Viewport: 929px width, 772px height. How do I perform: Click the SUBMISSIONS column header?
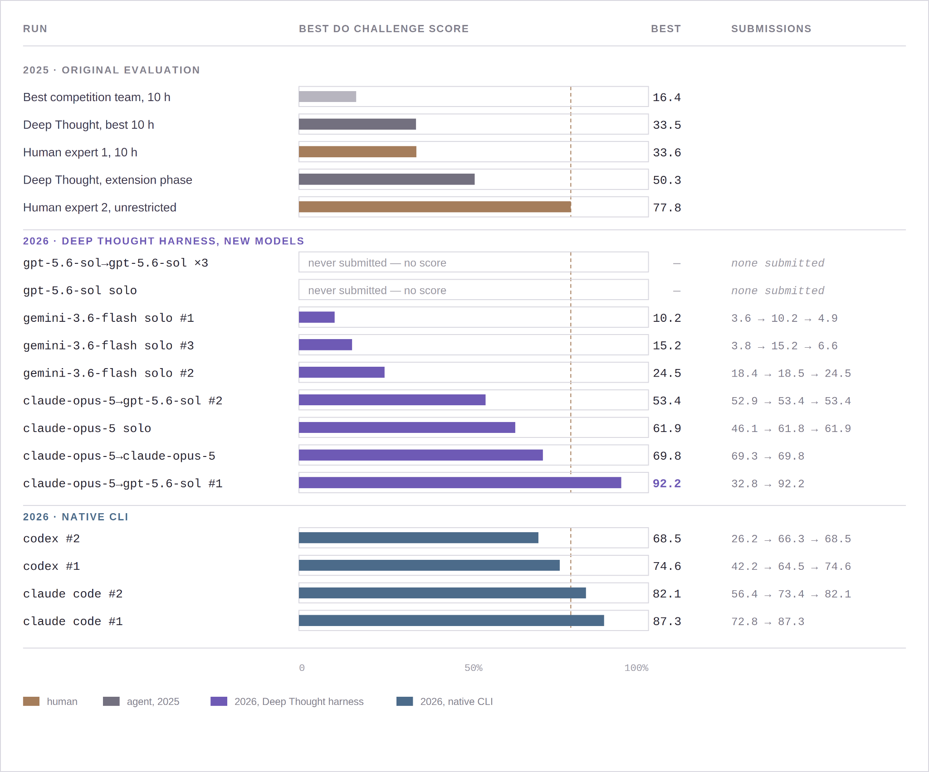771,29
